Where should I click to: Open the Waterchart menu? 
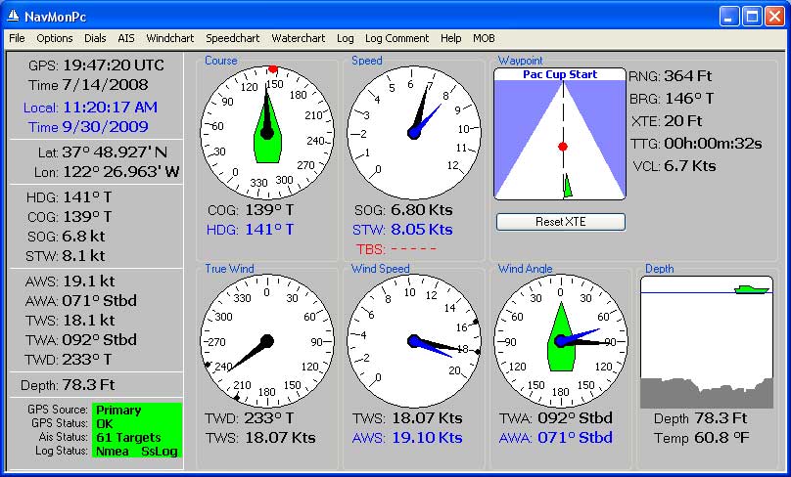pyautogui.click(x=299, y=38)
